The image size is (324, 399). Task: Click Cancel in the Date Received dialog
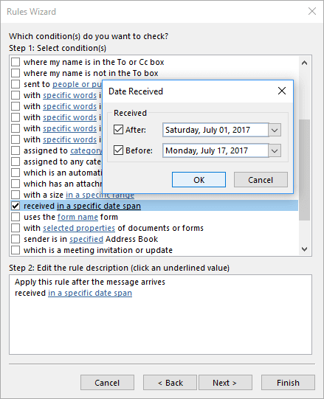tap(261, 180)
